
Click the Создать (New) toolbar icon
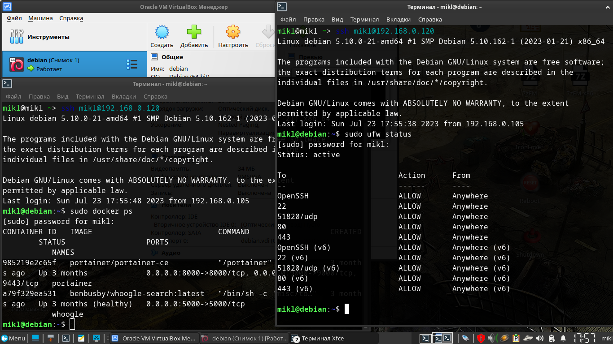pos(162,36)
